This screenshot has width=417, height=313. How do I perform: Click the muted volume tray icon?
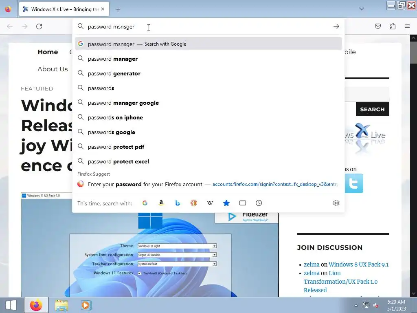point(376,305)
